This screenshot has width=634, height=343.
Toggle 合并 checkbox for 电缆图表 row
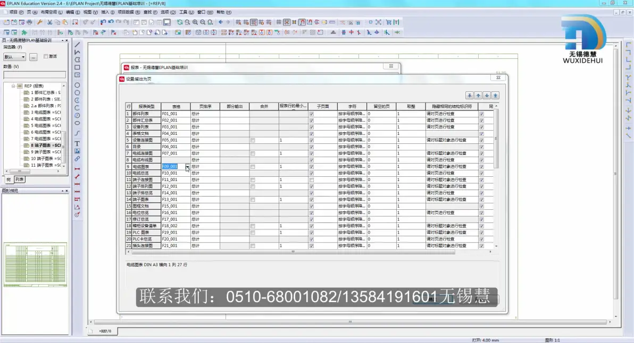pyautogui.click(x=253, y=167)
